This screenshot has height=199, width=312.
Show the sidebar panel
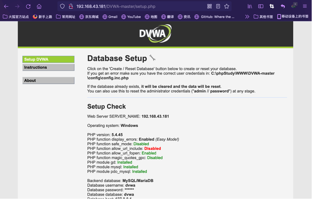coord(261,6)
